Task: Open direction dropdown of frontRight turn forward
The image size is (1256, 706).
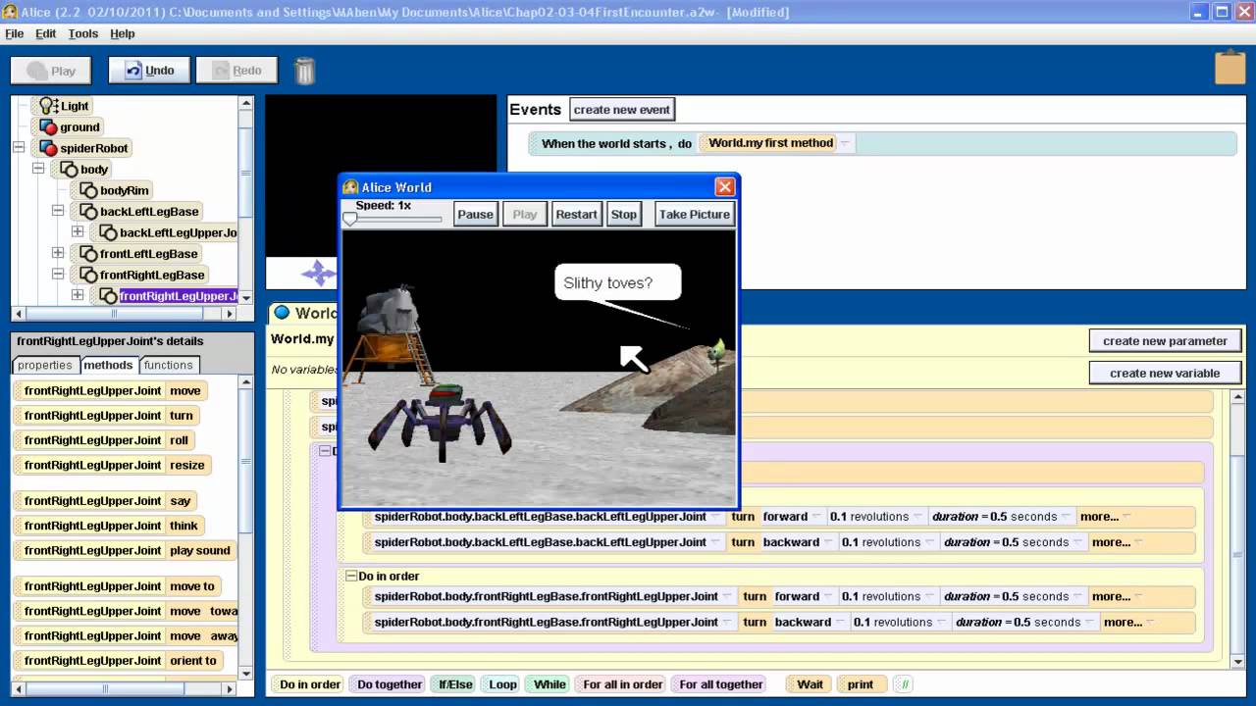Action: point(829,596)
